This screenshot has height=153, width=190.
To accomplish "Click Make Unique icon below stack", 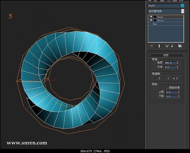I will [167, 46].
